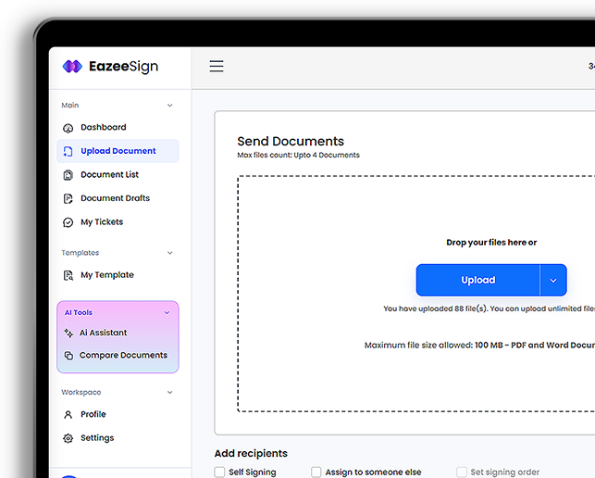
Task: Click the My Template icon
Action: tap(68, 275)
